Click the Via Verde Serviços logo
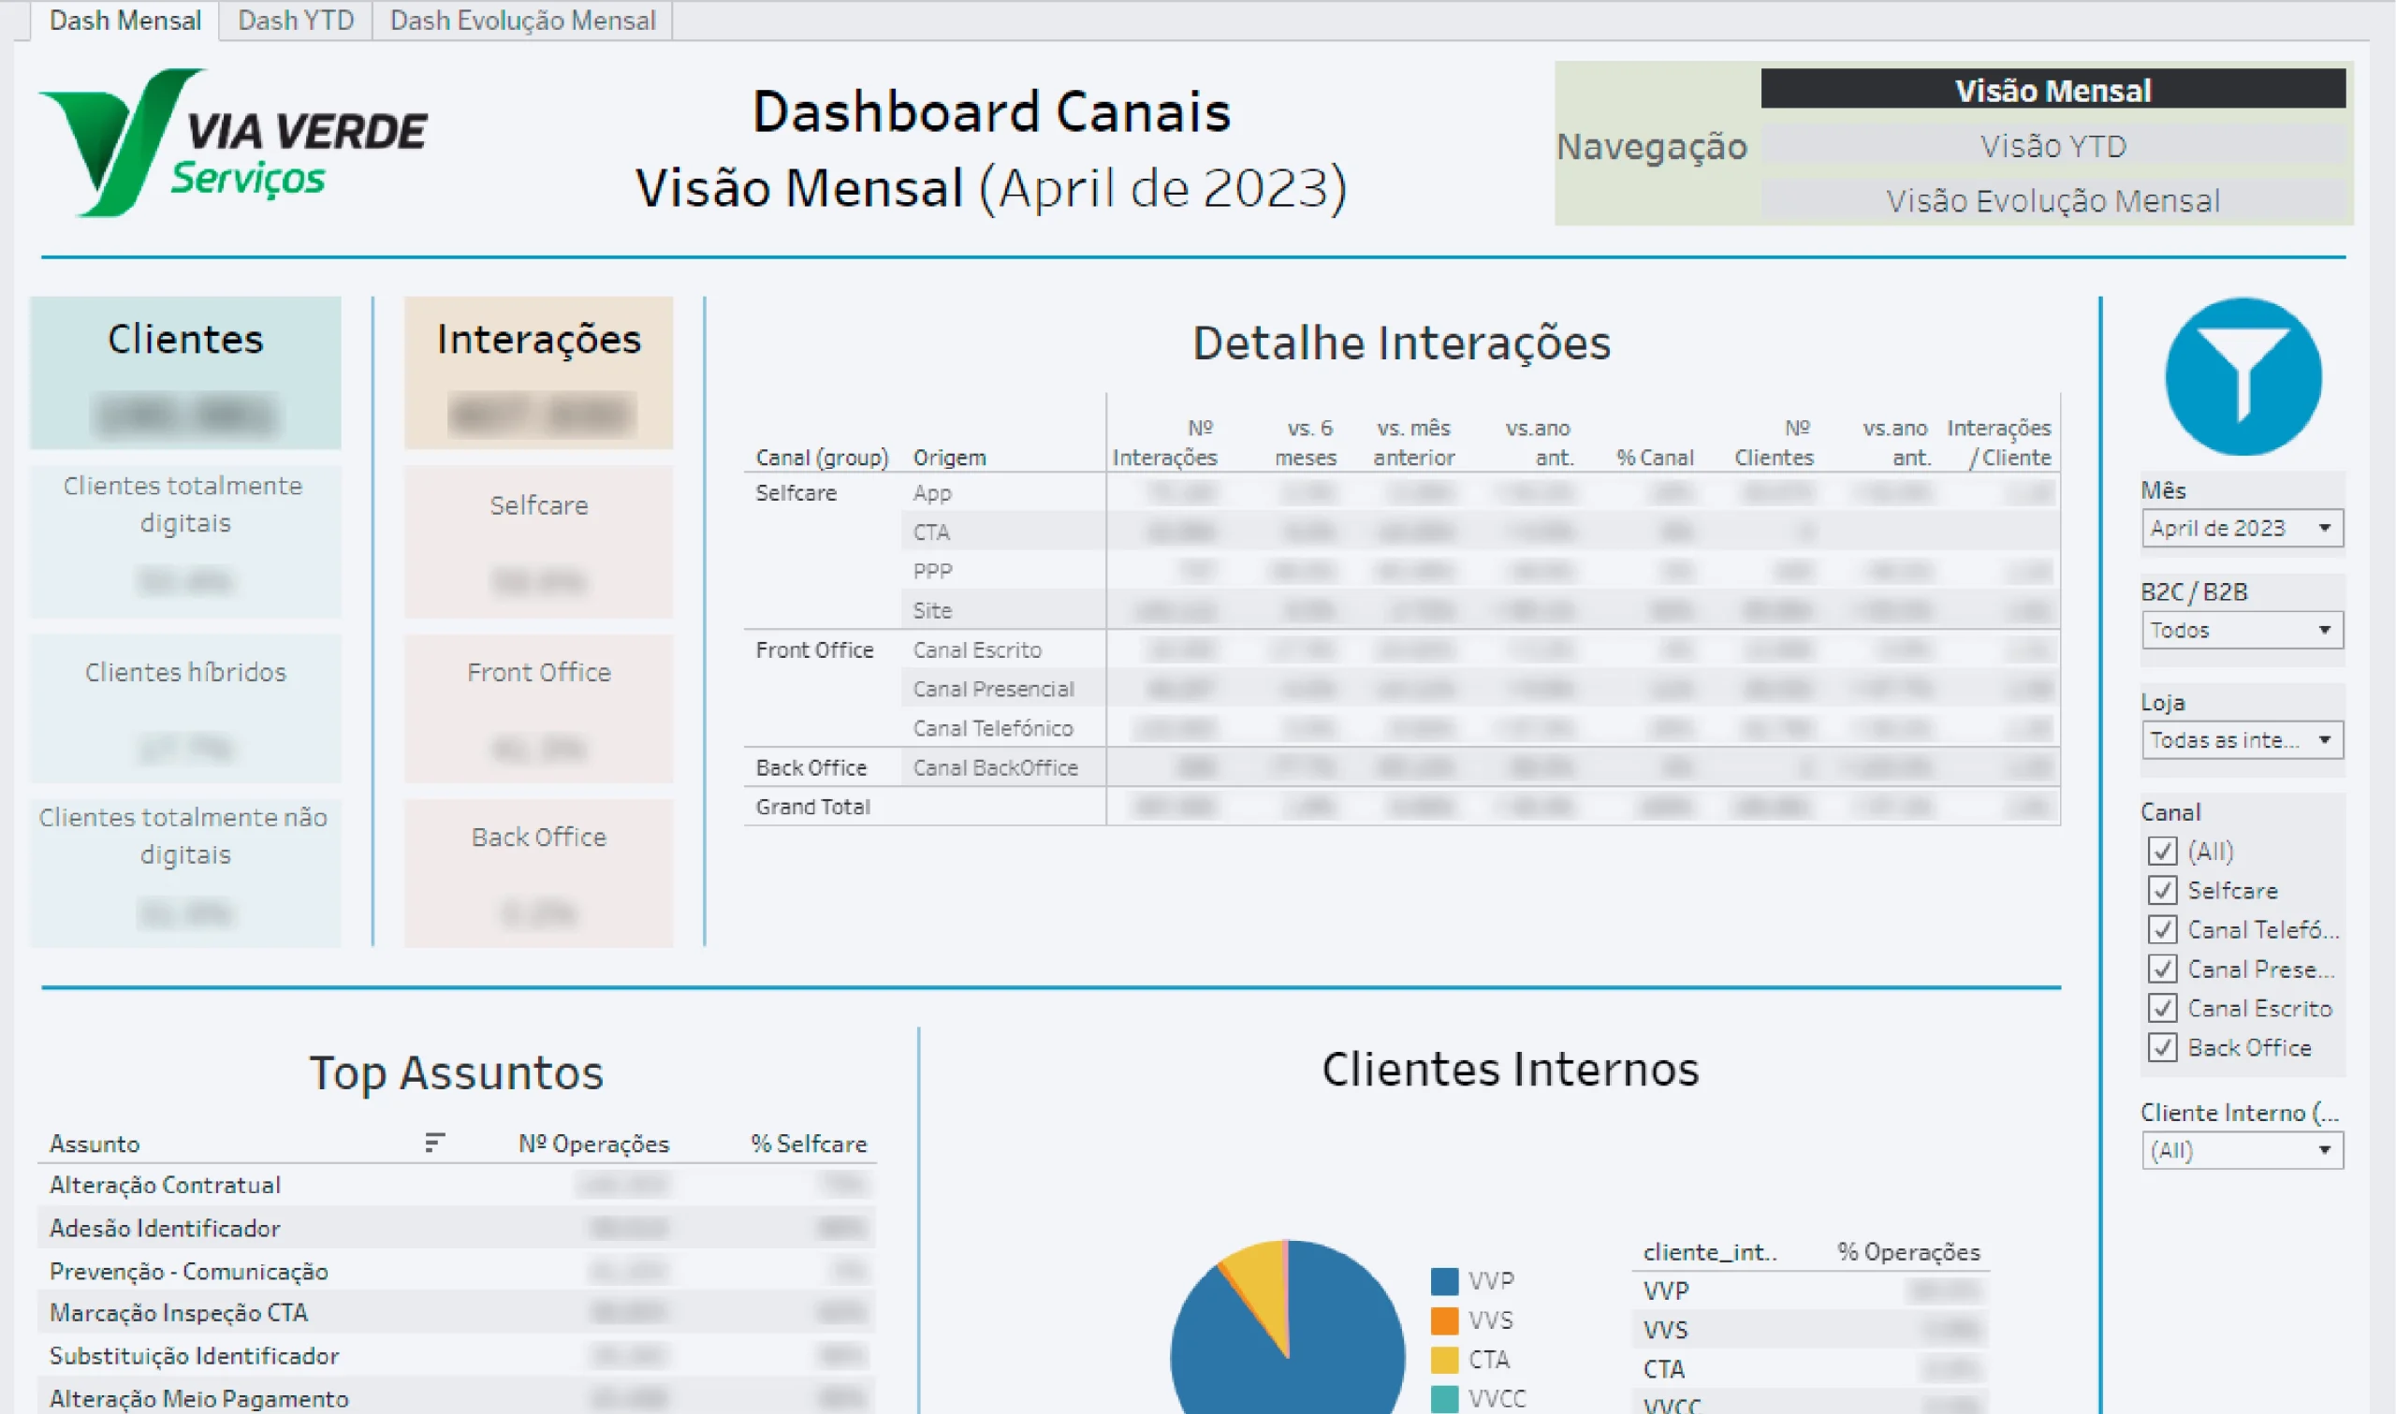Viewport: 2396px width, 1414px height. point(233,143)
